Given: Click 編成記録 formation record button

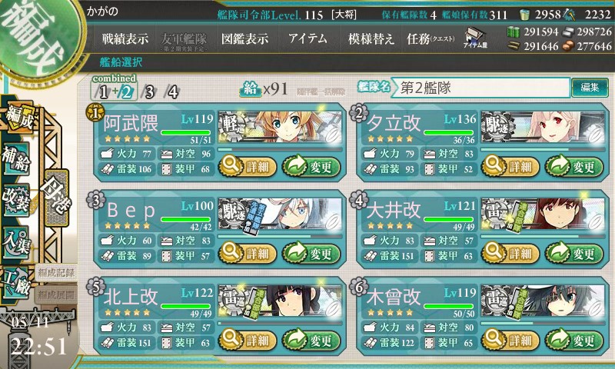Looking at the screenshot, I should point(55,273).
